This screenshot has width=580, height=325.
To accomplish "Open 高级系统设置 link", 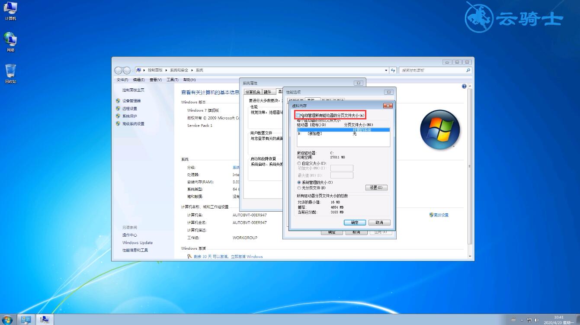I will point(133,124).
